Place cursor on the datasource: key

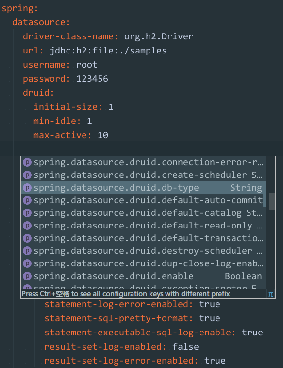(41, 22)
